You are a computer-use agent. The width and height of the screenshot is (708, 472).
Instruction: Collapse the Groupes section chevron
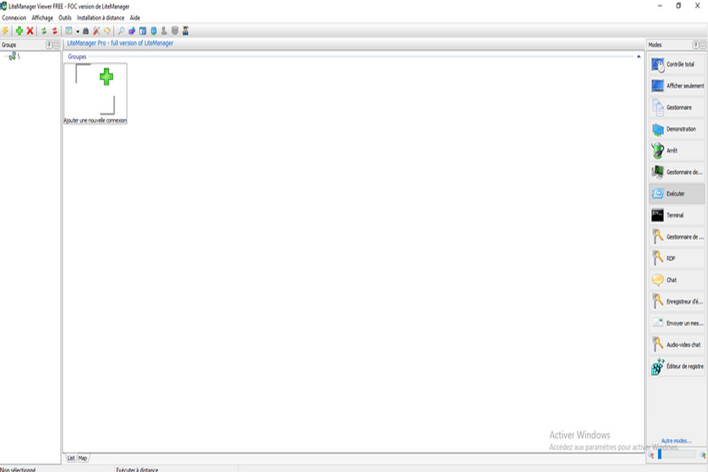coord(638,57)
